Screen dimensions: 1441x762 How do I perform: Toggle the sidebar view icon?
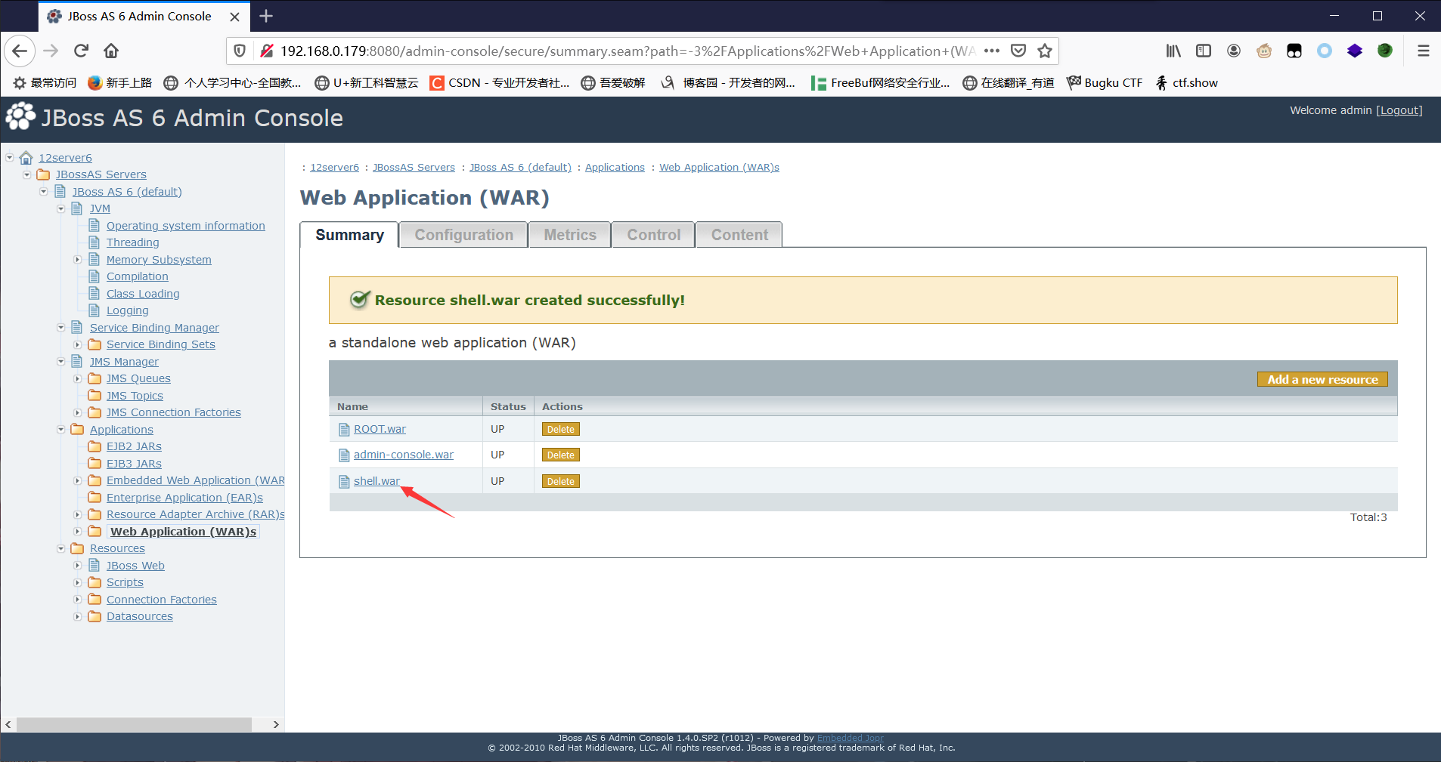click(x=1204, y=51)
